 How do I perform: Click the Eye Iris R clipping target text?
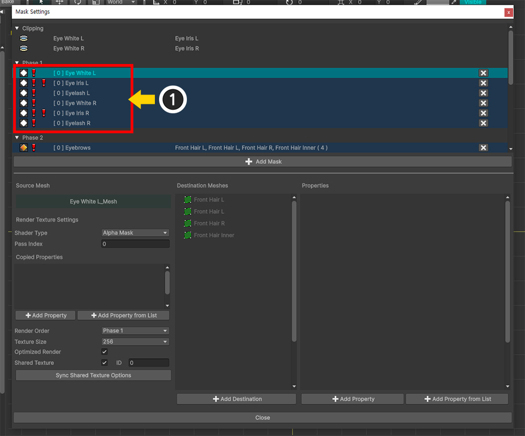point(187,48)
